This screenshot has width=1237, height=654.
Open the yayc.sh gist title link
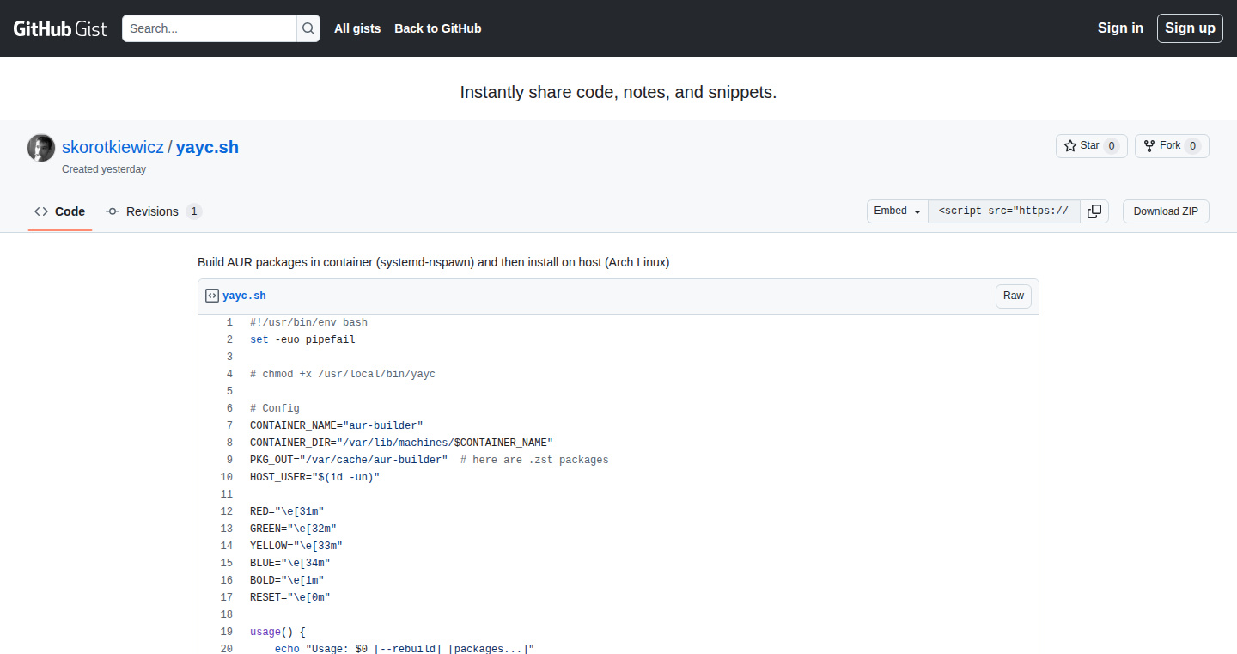tap(207, 147)
